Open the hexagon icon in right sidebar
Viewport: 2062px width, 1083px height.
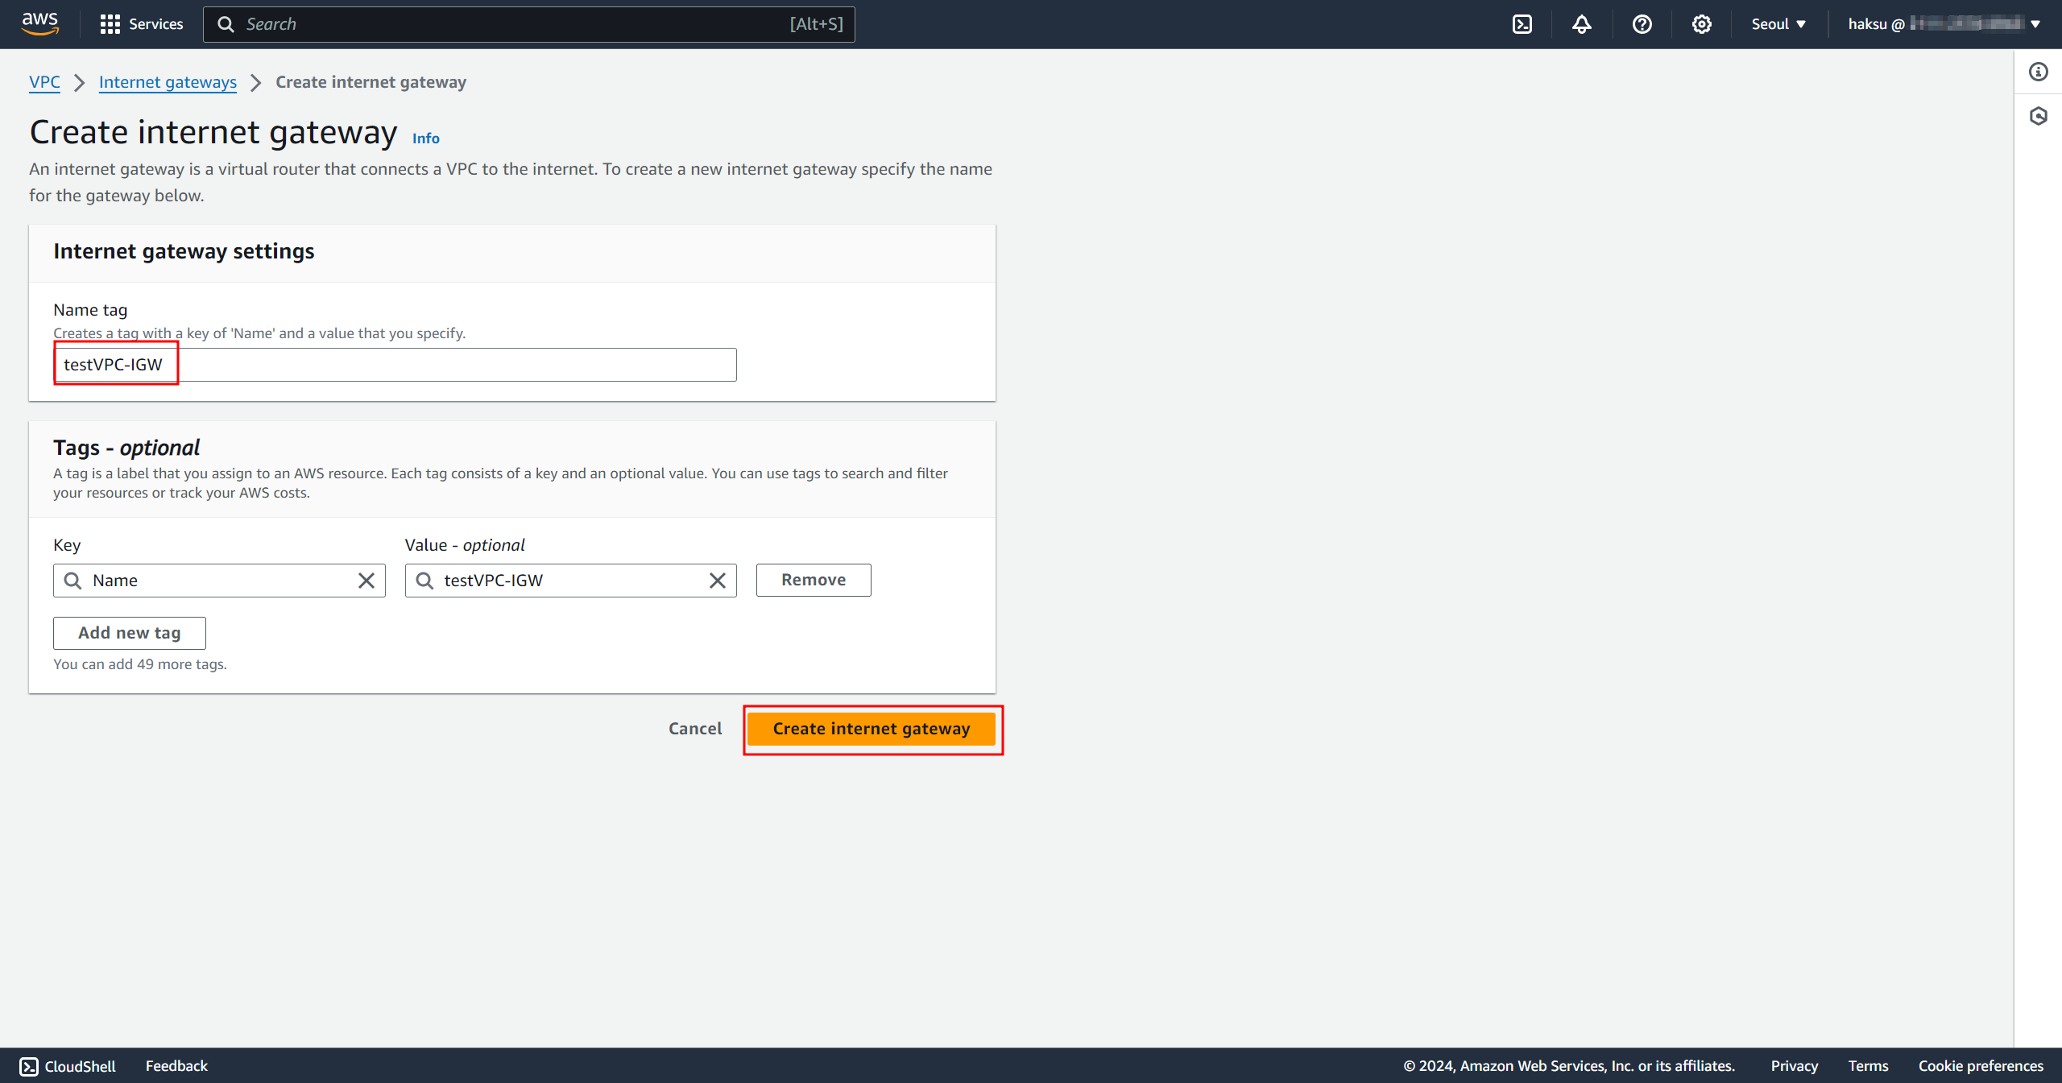(2039, 117)
